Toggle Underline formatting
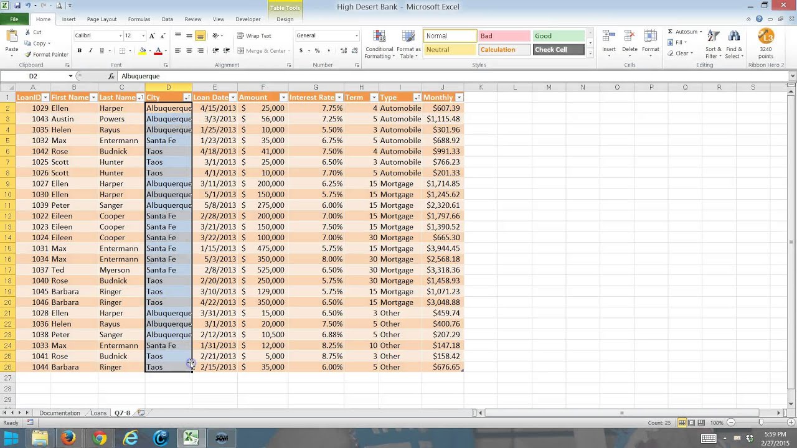797x448 pixels. pos(101,50)
